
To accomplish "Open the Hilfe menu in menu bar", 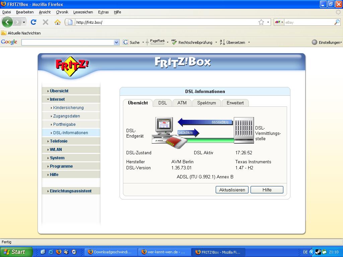I will click(118, 12).
